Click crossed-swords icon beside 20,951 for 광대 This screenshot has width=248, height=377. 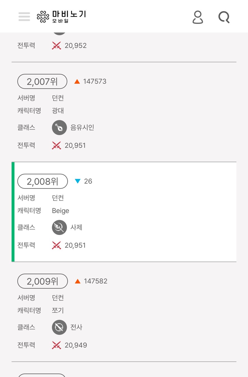(x=57, y=145)
